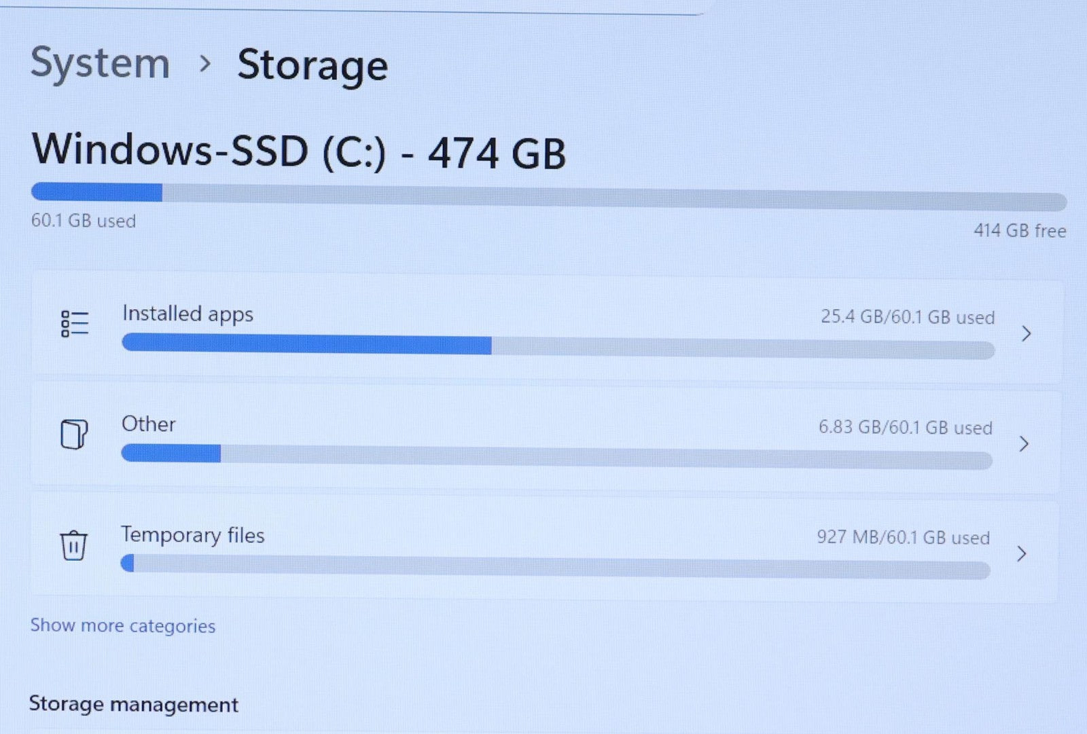Go back to System in the breadcrumb
The width and height of the screenshot is (1087, 734).
pos(100,63)
